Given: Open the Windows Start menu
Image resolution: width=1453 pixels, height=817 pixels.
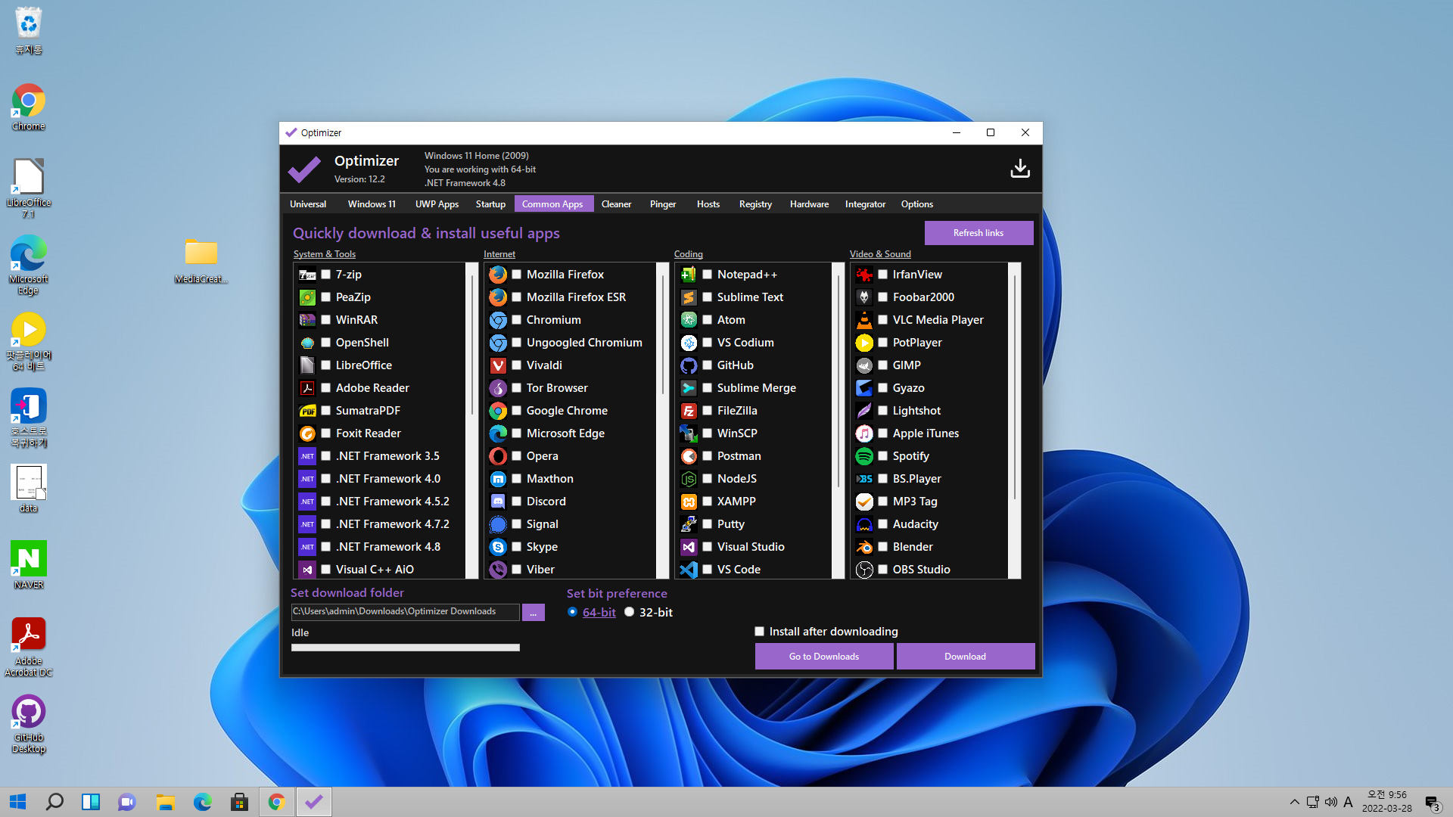Looking at the screenshot, I should tap(18, 802).
